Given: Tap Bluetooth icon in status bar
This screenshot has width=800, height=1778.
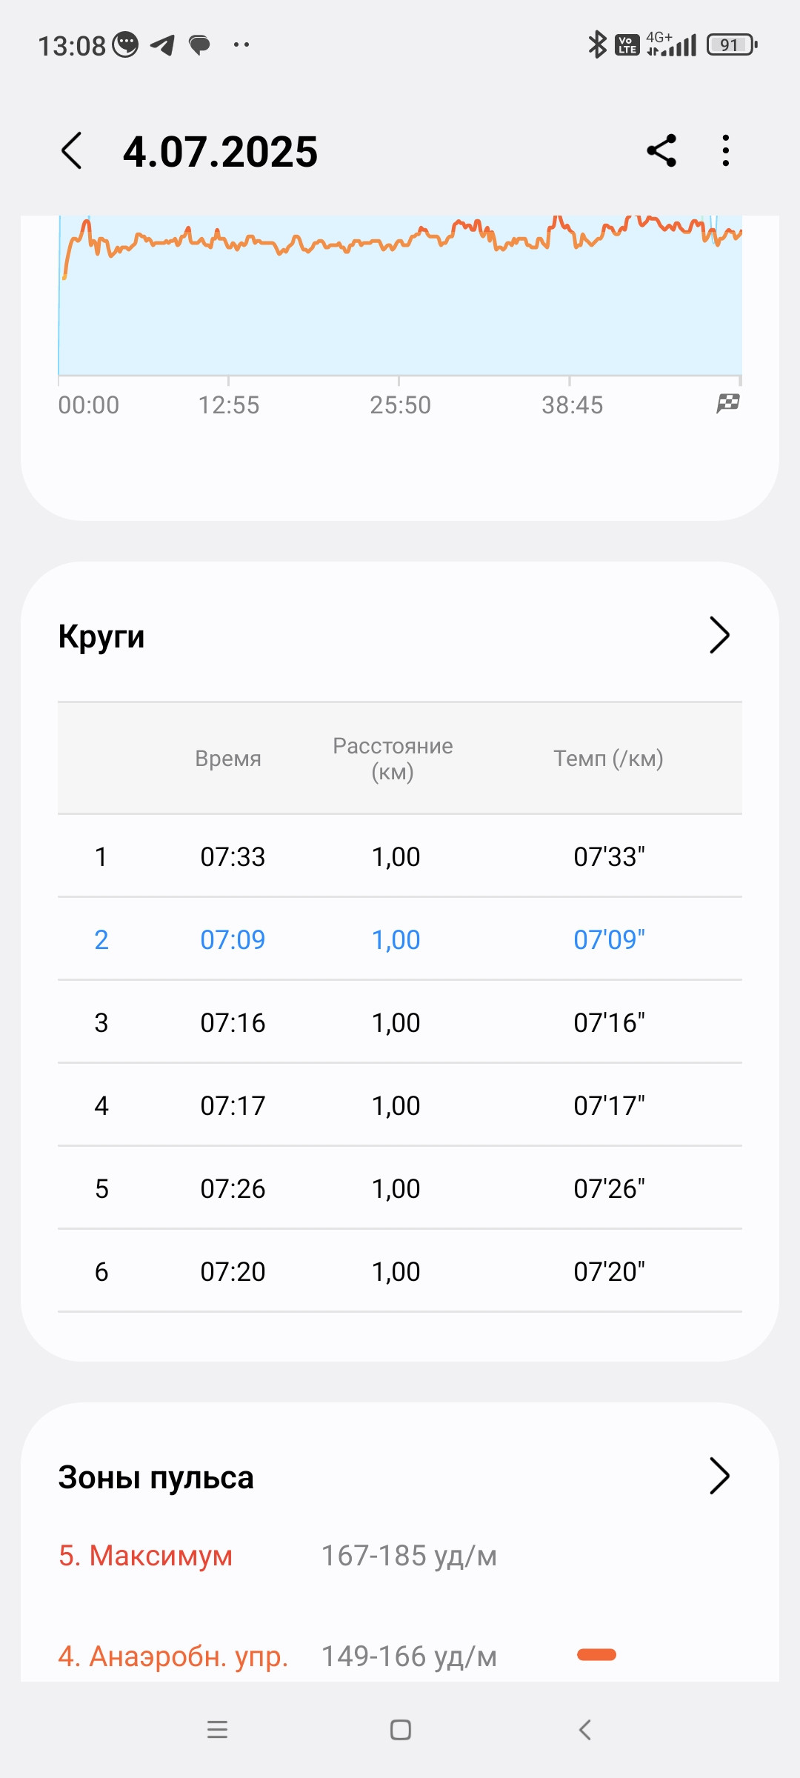Looking at the screenshot, I should pos(597,44).
